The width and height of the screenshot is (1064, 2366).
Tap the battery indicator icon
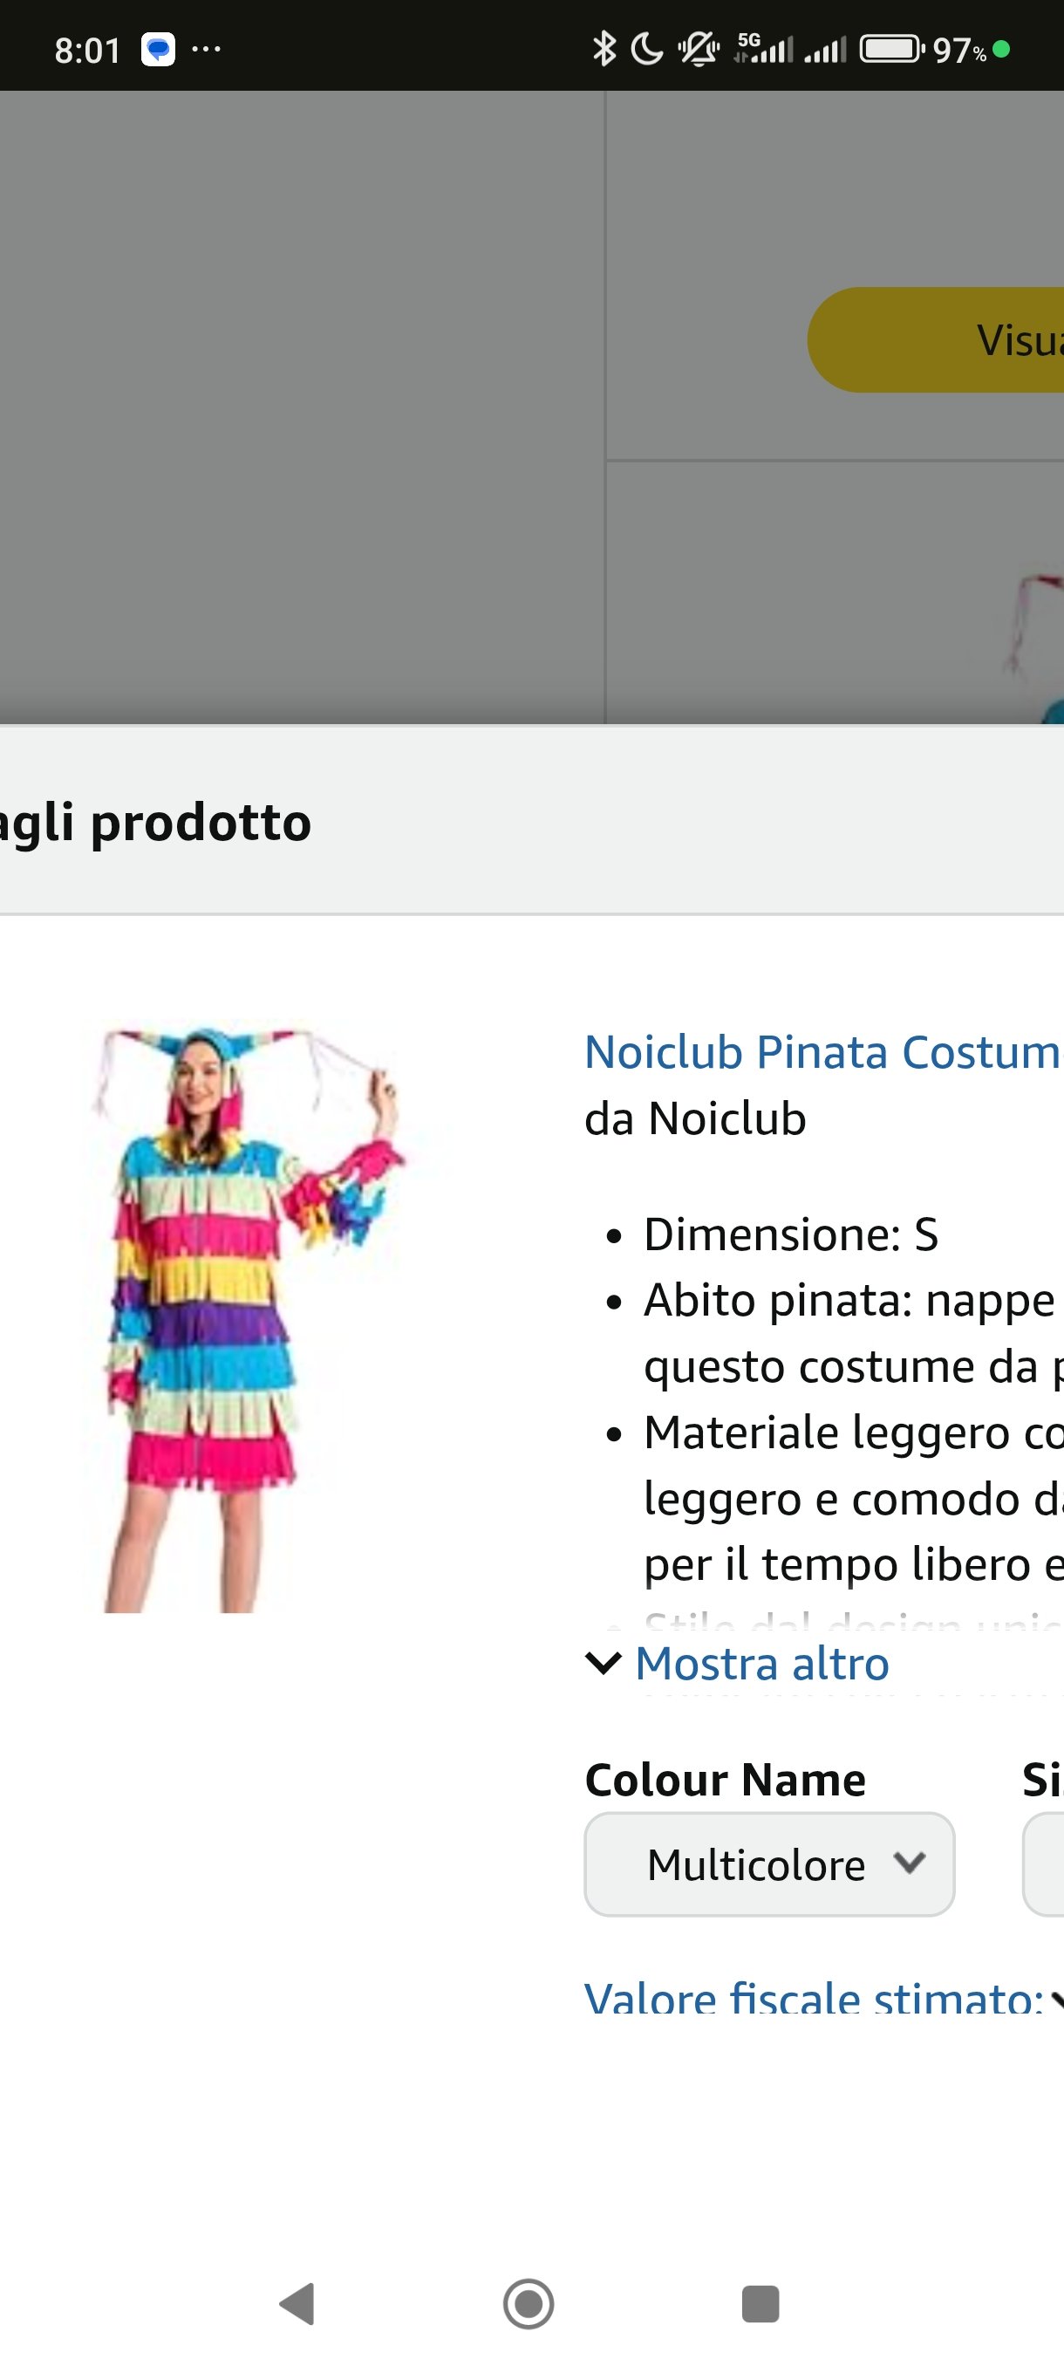pos(890,49)
